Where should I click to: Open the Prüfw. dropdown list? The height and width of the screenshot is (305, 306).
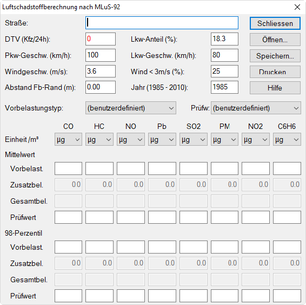pos(256,108)
